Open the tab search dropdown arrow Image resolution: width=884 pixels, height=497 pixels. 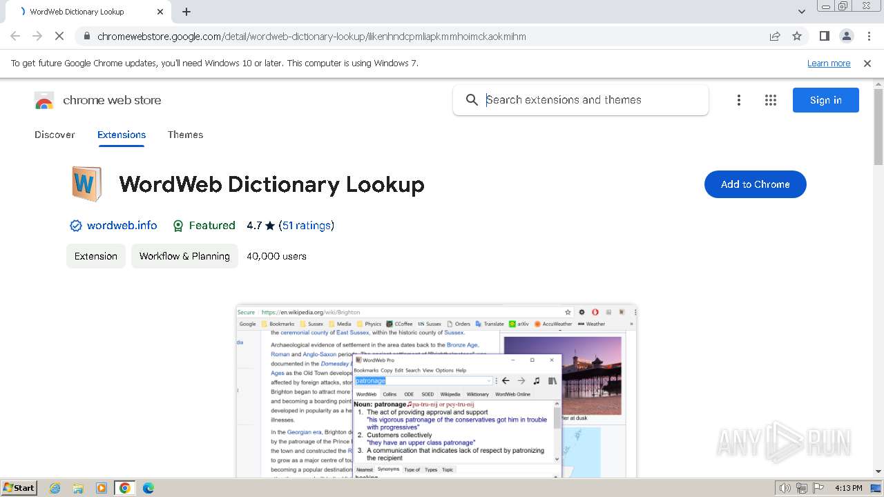click(802, 12)
